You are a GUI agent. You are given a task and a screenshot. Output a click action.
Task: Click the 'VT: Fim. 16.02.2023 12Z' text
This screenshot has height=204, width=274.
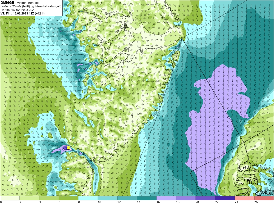(18, 13)
